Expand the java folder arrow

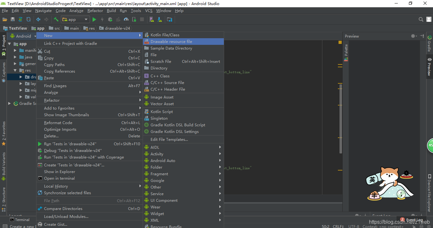click(15, 57)
